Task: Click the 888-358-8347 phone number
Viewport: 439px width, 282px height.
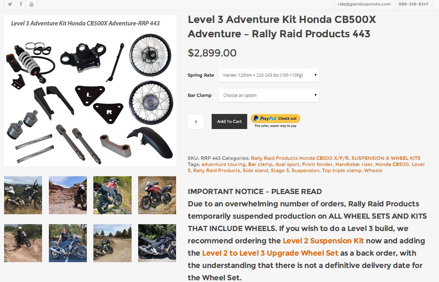Action: click(413, 4)
